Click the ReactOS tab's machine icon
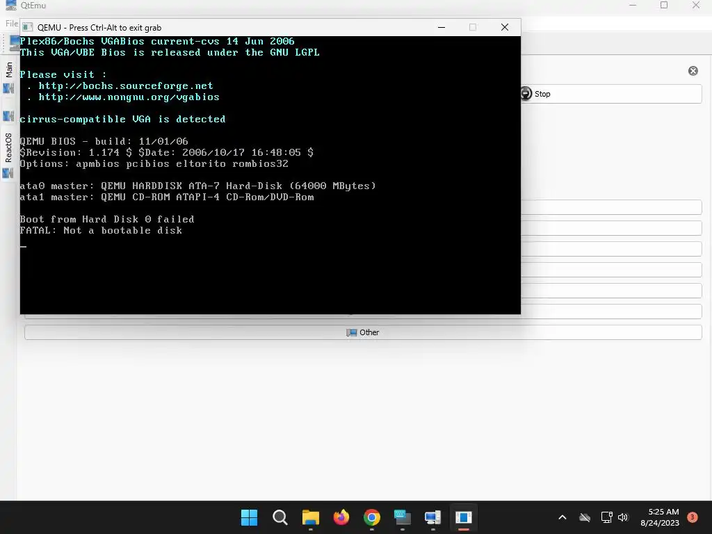This screenshot has height=534, width=712. (8, 173)
